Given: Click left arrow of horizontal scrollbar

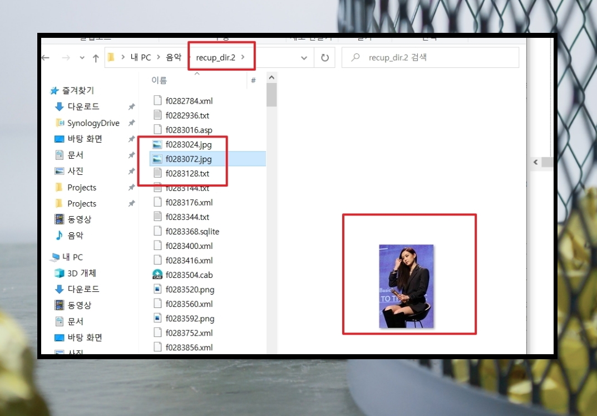Looking at the screenshot, I should tap(536, 162).
